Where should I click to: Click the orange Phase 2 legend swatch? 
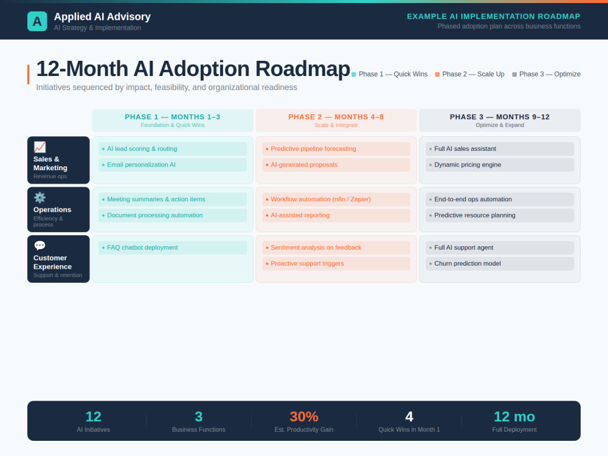pos(437,74)
